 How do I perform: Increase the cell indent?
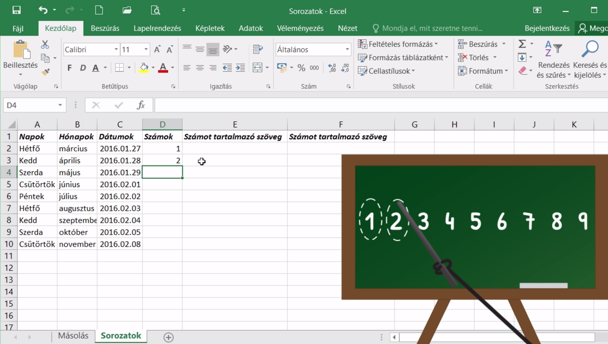pyautogui.click(x=240, y=68)
